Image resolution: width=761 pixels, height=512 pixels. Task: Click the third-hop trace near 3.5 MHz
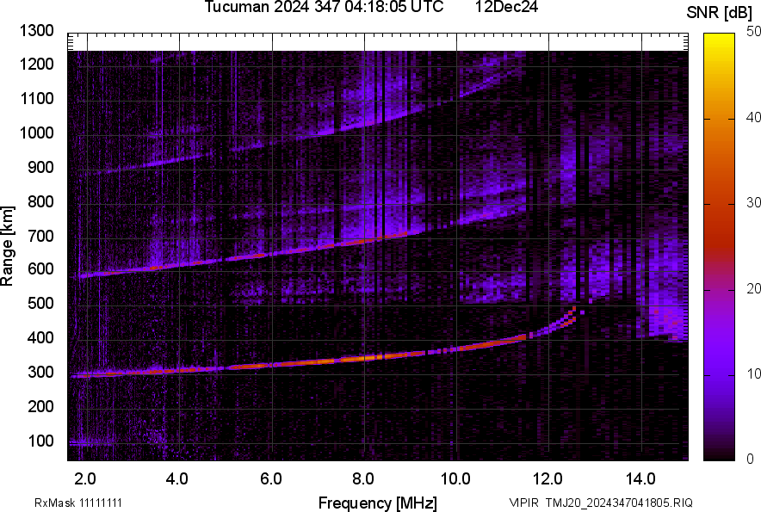(155, 163)
